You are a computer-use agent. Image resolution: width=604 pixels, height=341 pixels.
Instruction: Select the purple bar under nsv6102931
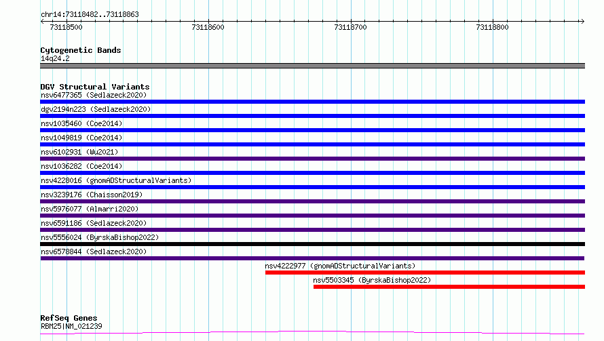point(312,159)
